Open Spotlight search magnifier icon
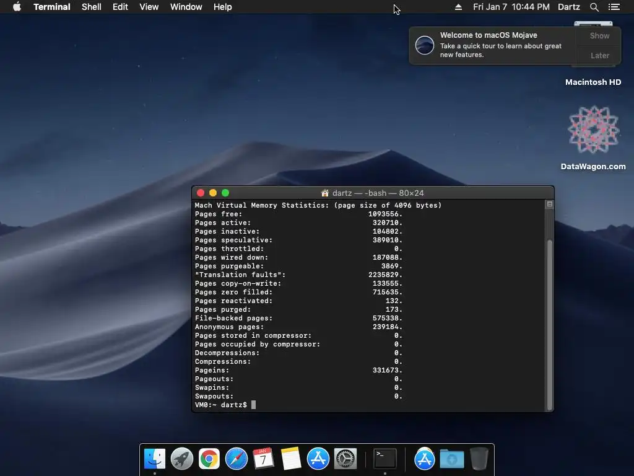634x476 pixels. pyautogui.click(x=594, y=7)
